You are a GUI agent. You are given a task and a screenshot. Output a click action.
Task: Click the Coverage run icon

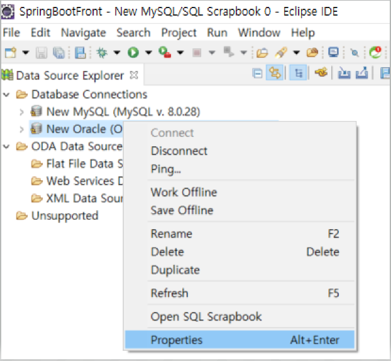point(165,53)
